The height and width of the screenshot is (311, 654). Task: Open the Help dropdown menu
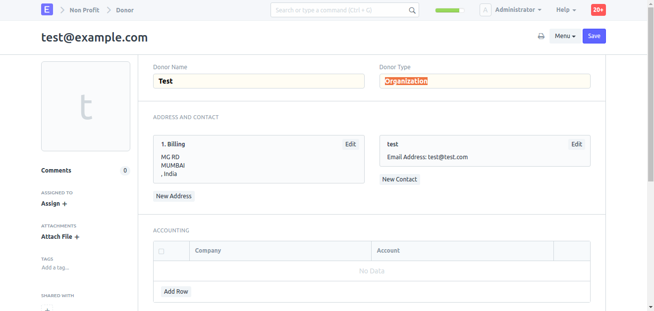pyautogui.click(x=566, y=10)
